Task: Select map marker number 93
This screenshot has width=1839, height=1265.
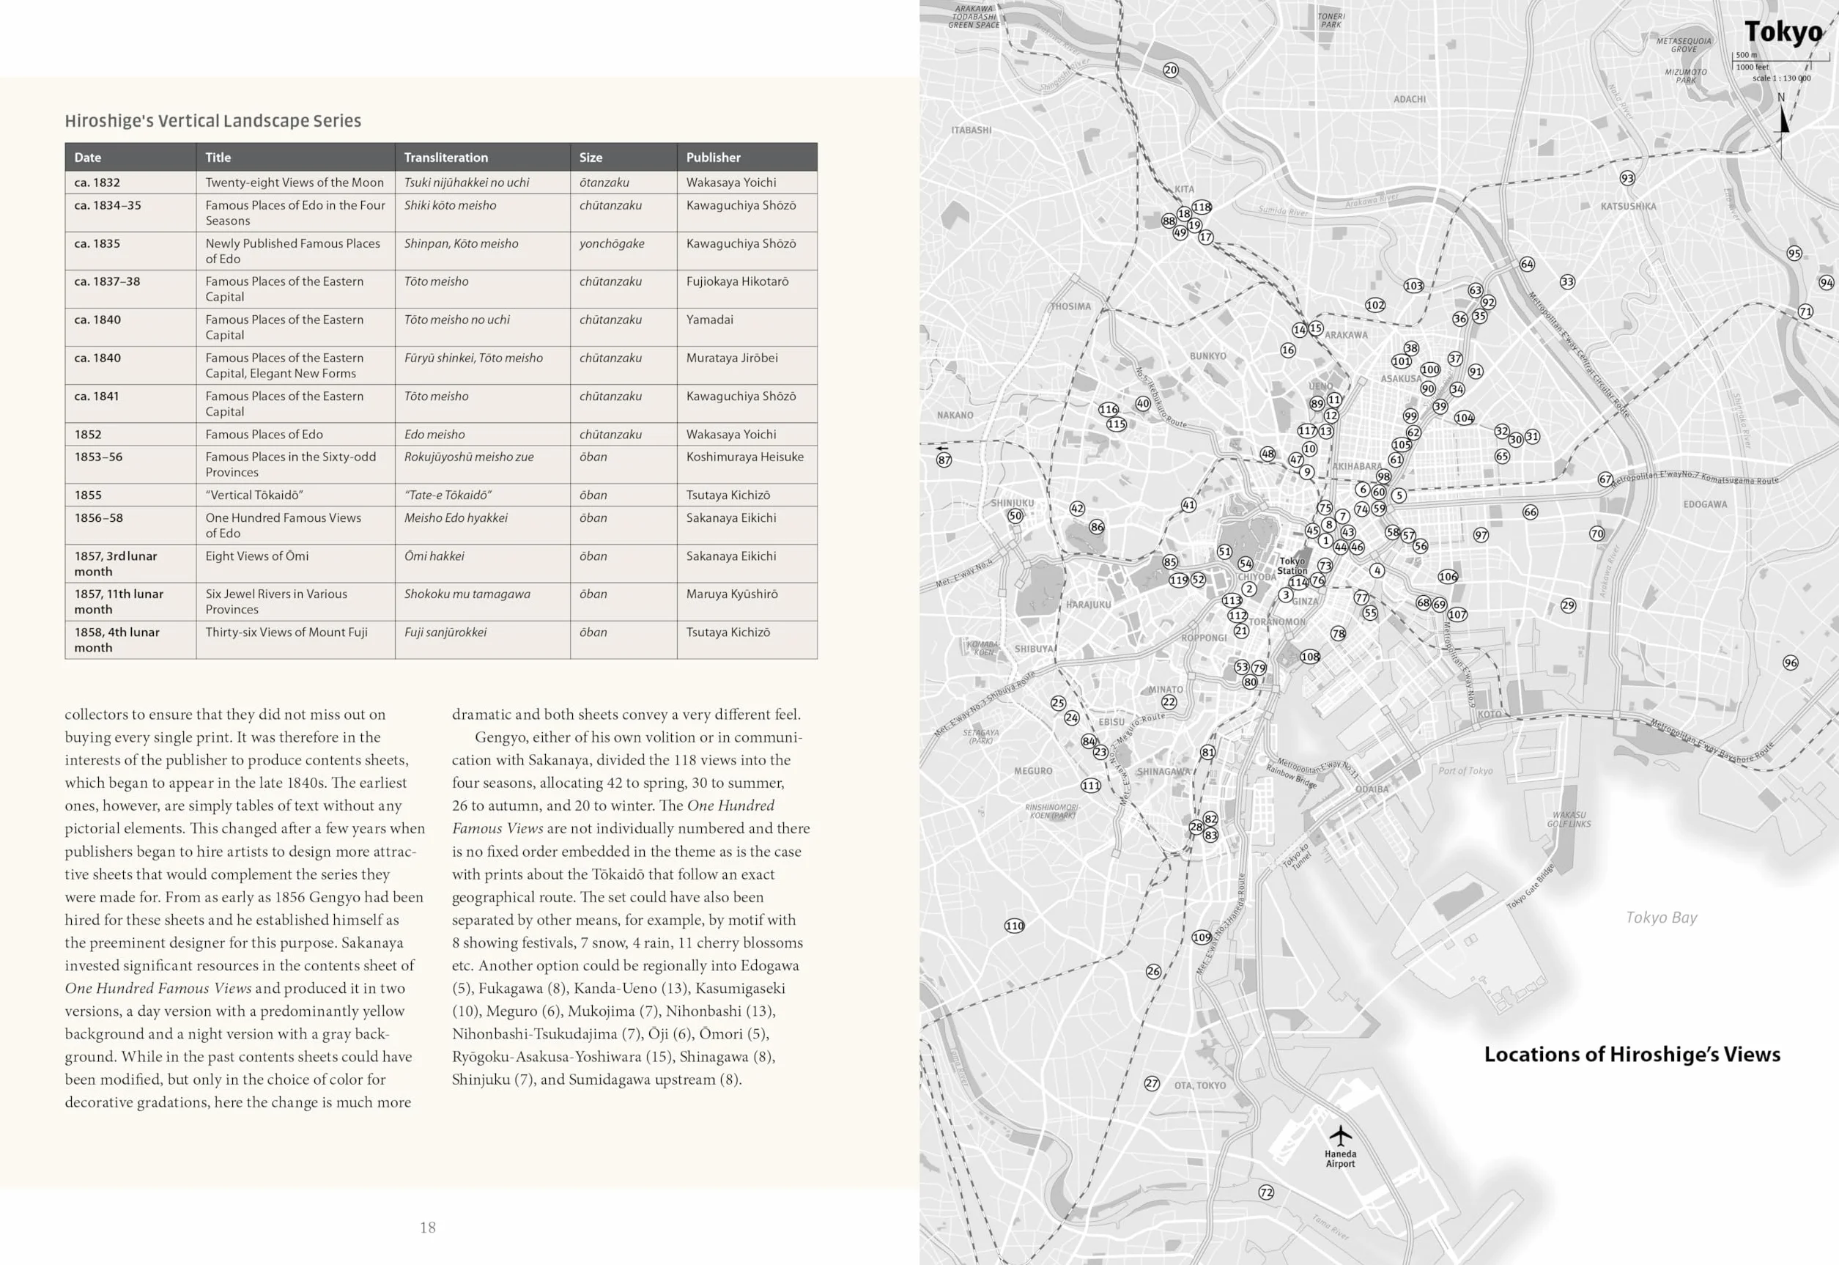Action: tap(1627, 177)
